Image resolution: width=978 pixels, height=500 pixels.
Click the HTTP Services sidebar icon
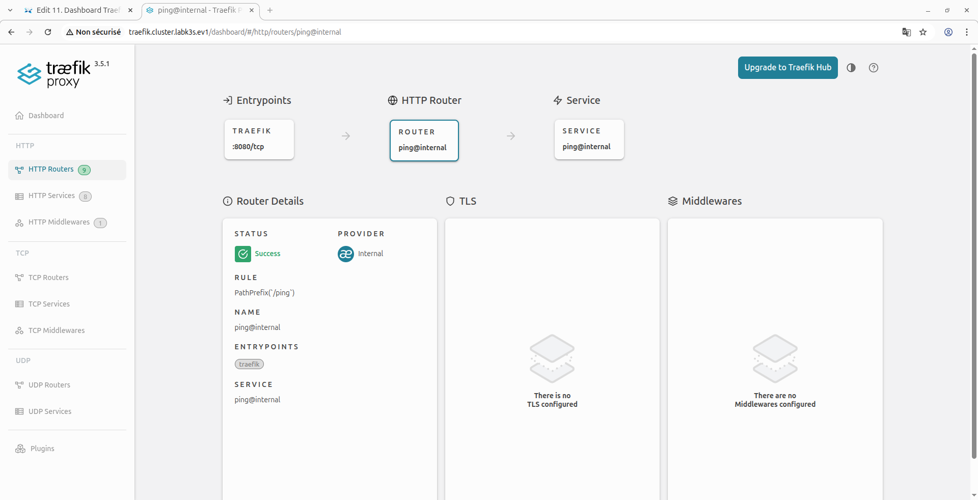19,197
